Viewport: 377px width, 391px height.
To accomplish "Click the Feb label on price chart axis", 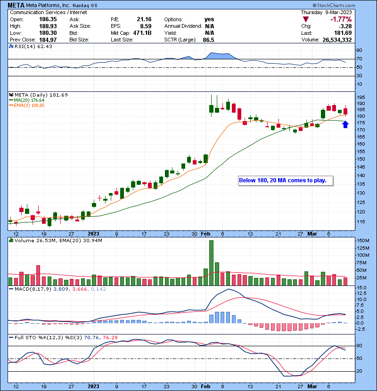I will pos(205,234).
